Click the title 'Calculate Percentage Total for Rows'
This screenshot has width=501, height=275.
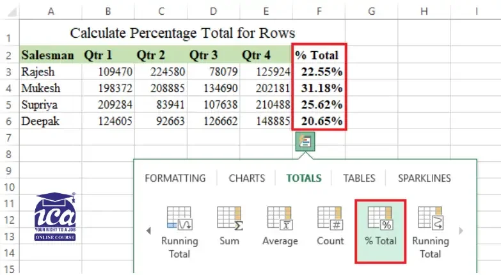click(182, 33)
